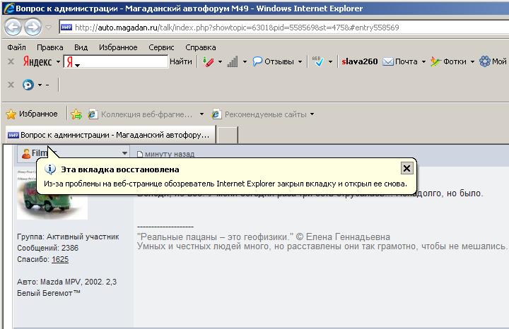Close the tab restored notification balloon
The height and width of the screenshot is (329, 509).
coord(406,169)
